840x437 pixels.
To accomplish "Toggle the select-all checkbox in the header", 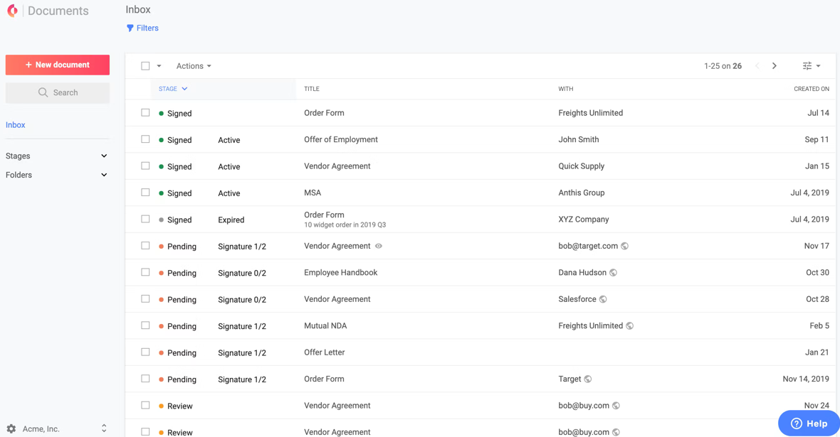I will point(145,65).
